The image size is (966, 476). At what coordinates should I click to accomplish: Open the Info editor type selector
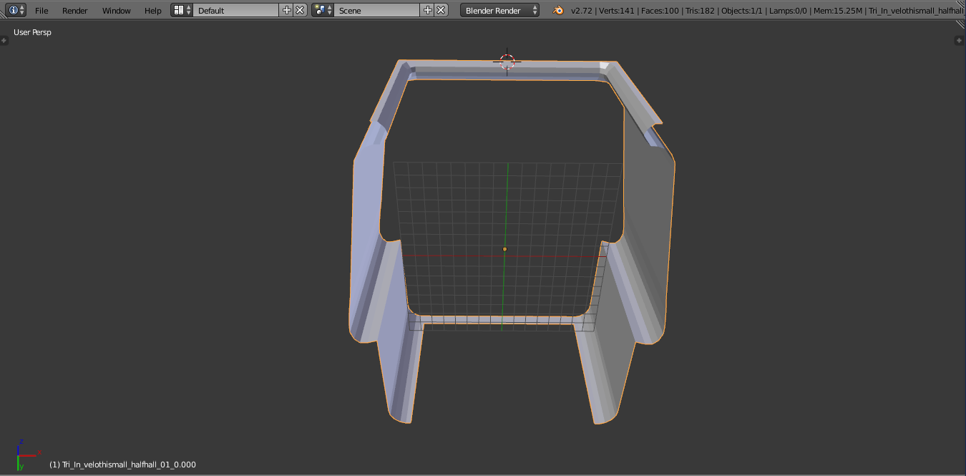17,10
